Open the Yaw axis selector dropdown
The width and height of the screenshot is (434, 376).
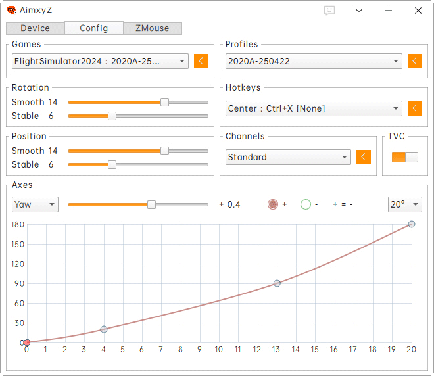pos(35,204)
